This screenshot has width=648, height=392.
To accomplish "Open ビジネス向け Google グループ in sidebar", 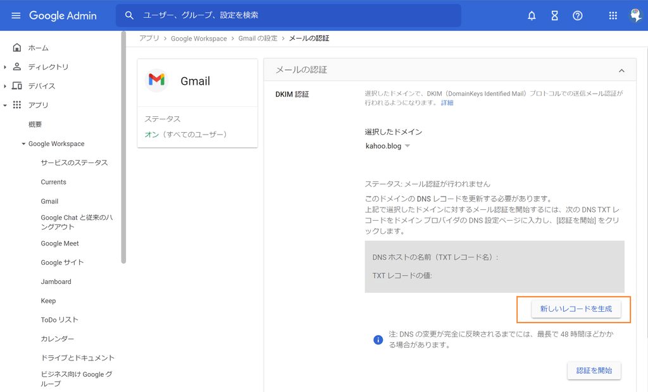I will pyautogui.click(x=77, y=379).
